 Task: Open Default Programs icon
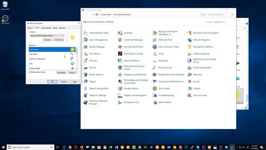click(x=190, y=40)
